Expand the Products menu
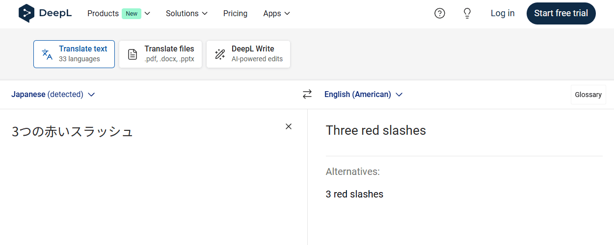The image size is (614, 245). click(119, 13)
